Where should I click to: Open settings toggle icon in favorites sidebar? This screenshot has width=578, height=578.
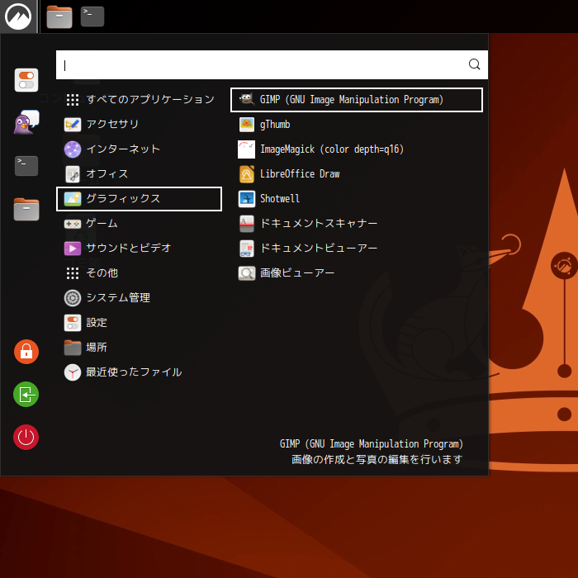coord(26,80)
